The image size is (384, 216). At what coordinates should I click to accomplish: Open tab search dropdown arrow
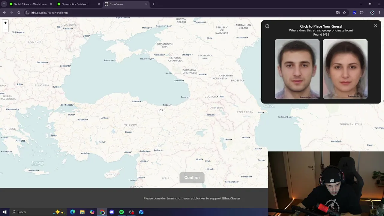coord(4,4)
